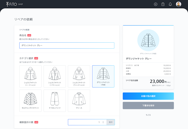Open the user profile avatar
The width and height of the screenshot is (188, 129).
coord(178,4)
